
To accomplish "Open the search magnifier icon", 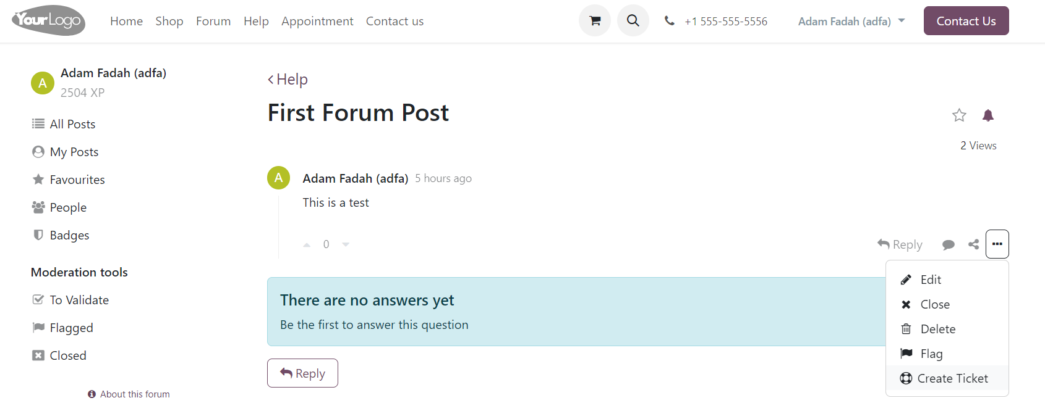I will 633,20.
